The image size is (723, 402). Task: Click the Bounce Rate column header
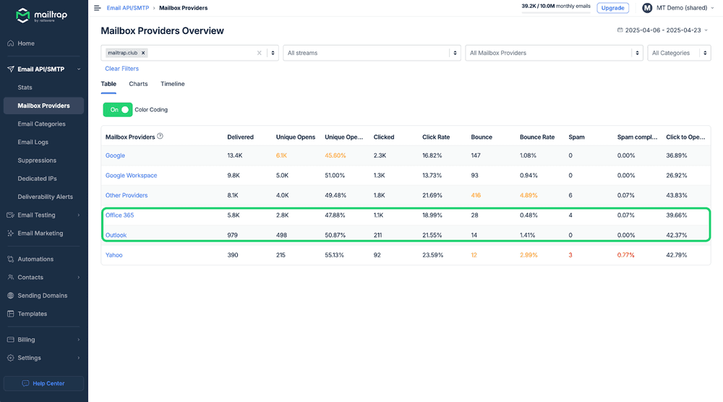click(x=537, y=137)
